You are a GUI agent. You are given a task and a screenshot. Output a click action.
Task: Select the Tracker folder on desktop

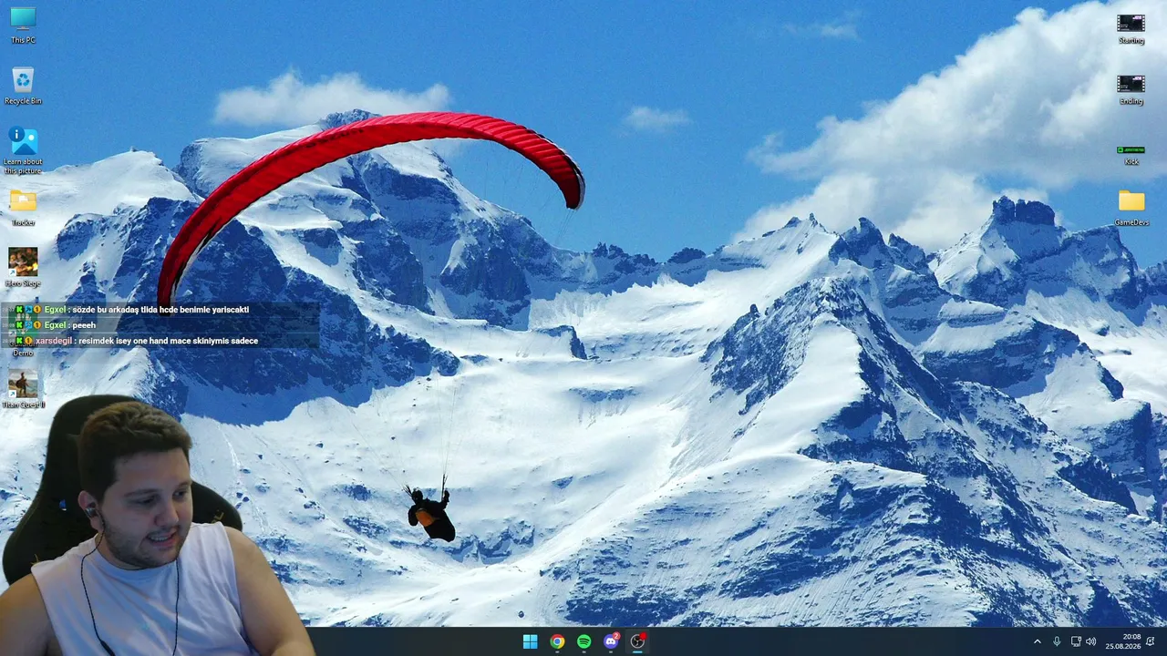pos(23,208)
